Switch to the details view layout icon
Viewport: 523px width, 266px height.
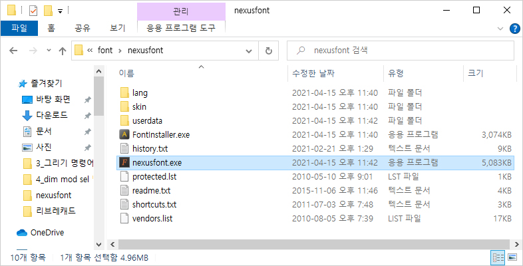498,257
